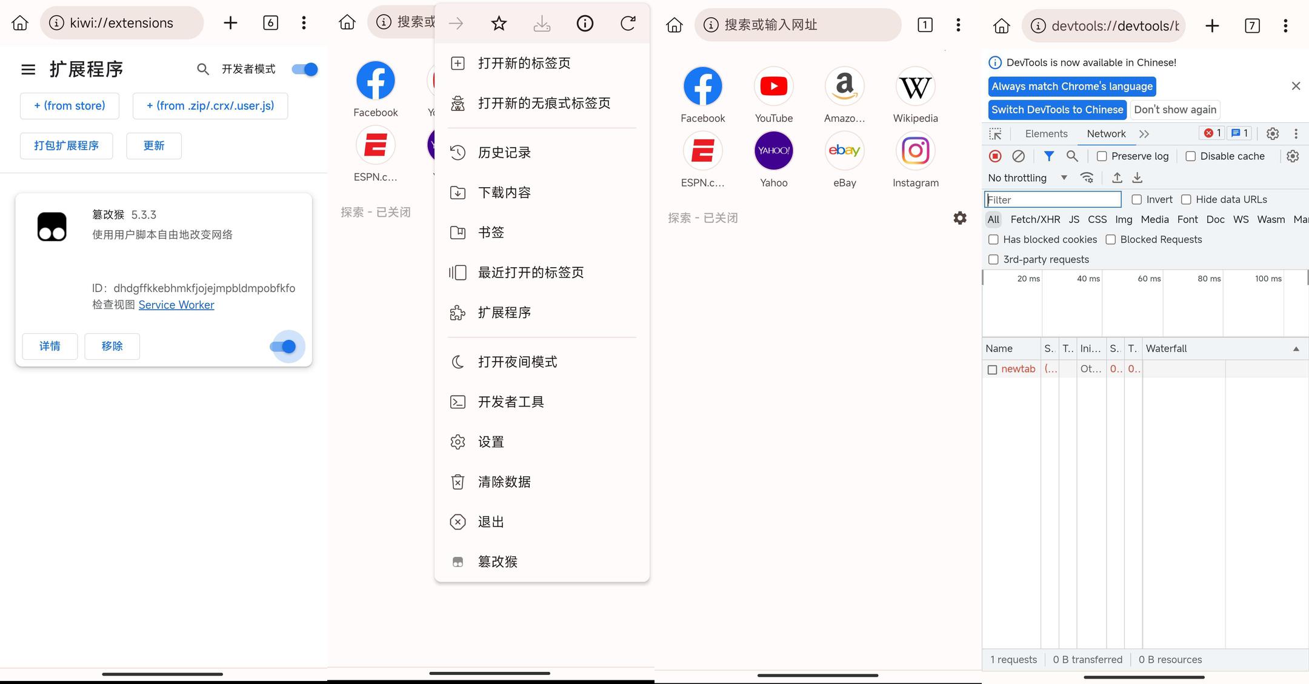This screenshot has height=684, width=1309.
Task: Click 更新 button
Action: [x=154, y=146]
